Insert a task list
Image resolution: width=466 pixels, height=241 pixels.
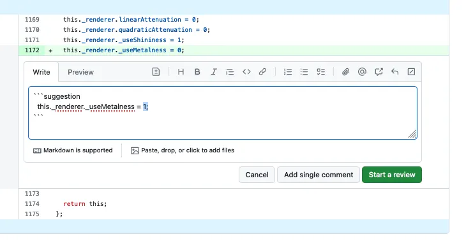pyautogui.click(x=320, y=72)
